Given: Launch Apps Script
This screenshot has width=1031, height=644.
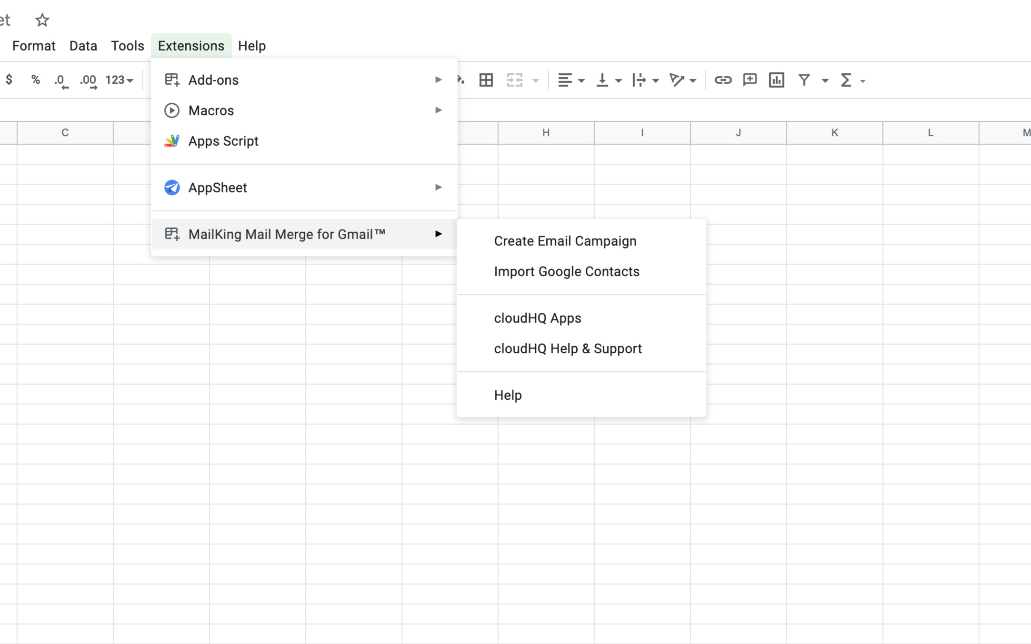Looking at the screenshot, I should [x=304, y=141].
